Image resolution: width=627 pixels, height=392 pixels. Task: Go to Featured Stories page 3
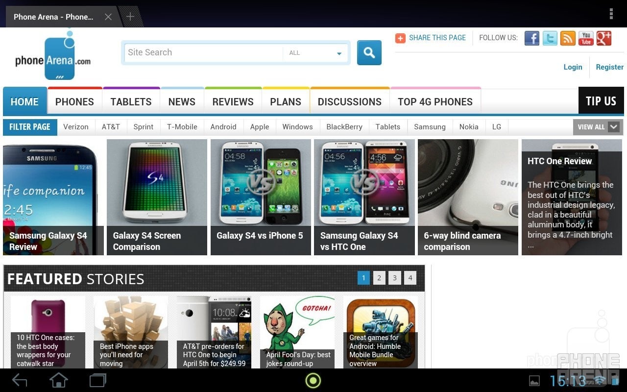pos(395,278)
